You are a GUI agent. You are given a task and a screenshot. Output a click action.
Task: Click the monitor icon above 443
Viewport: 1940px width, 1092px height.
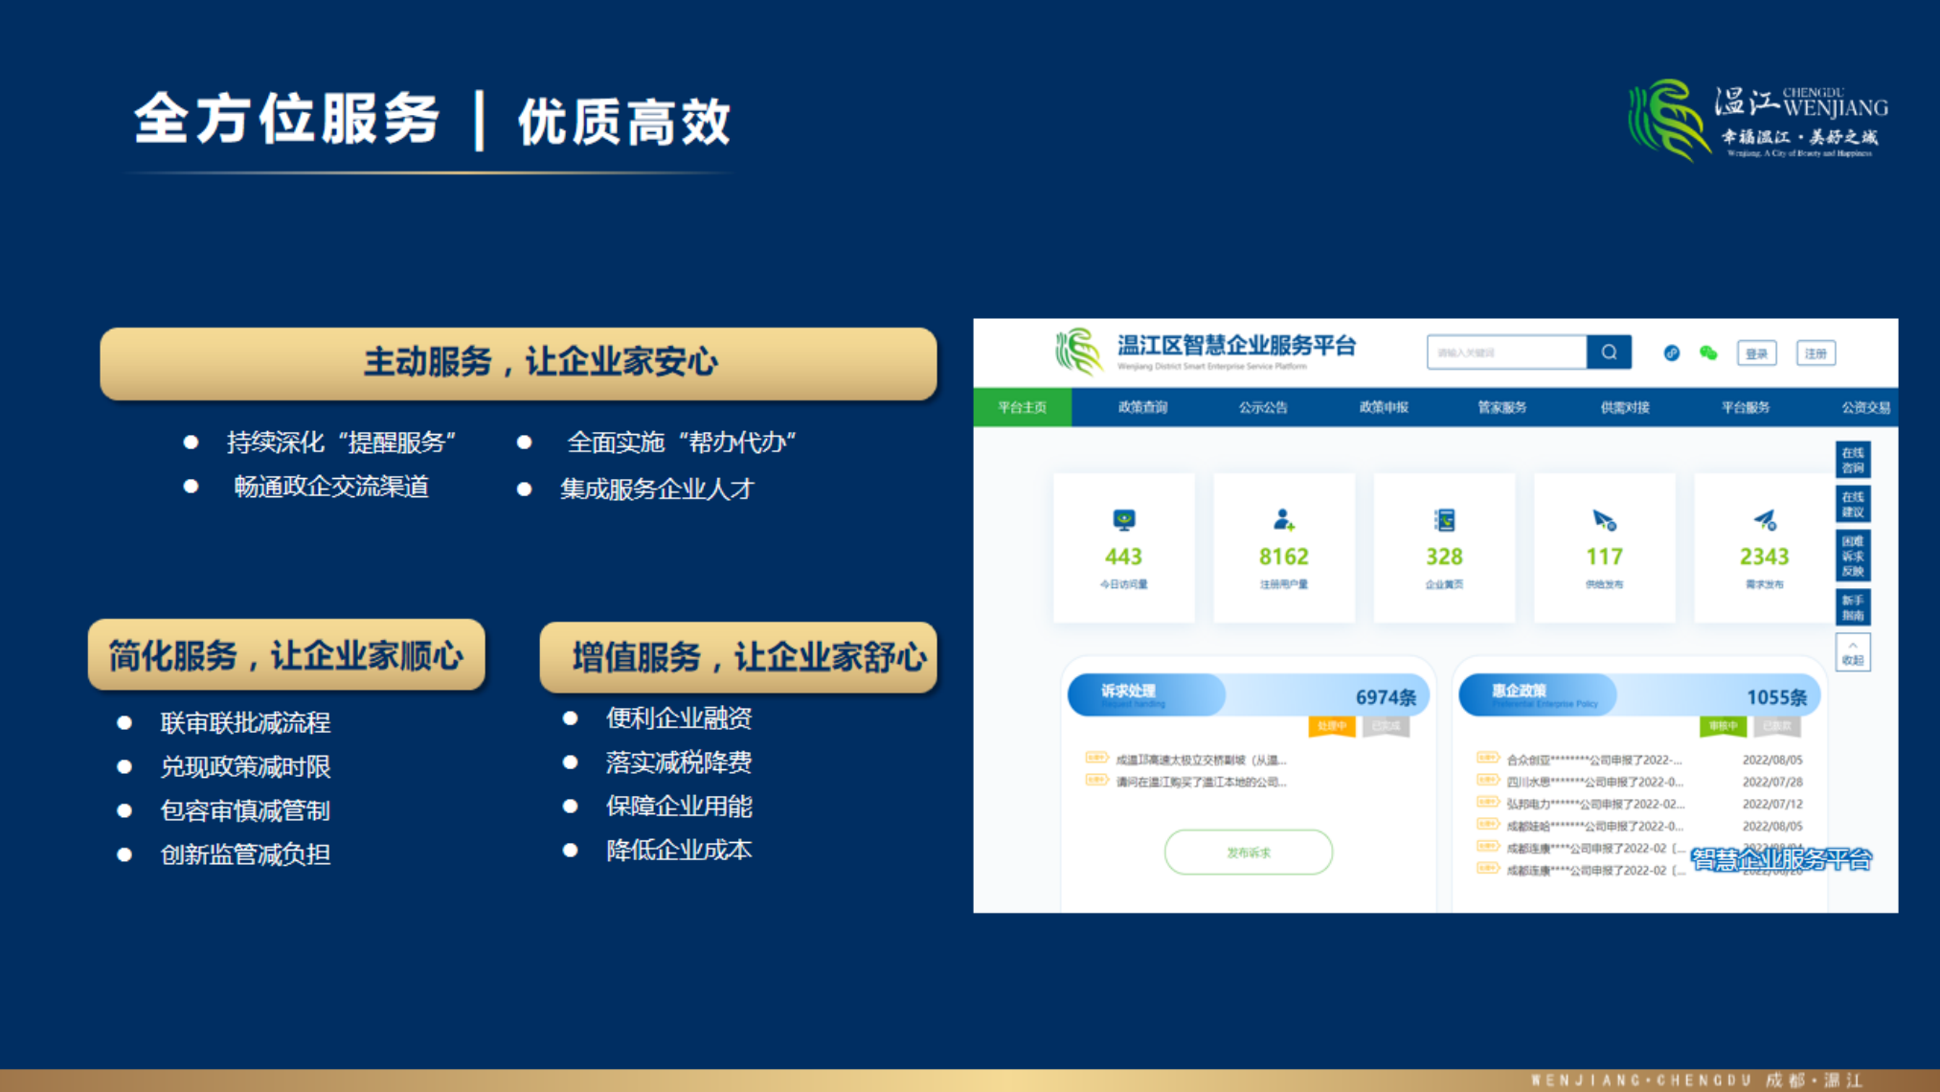coord(1124,520)
